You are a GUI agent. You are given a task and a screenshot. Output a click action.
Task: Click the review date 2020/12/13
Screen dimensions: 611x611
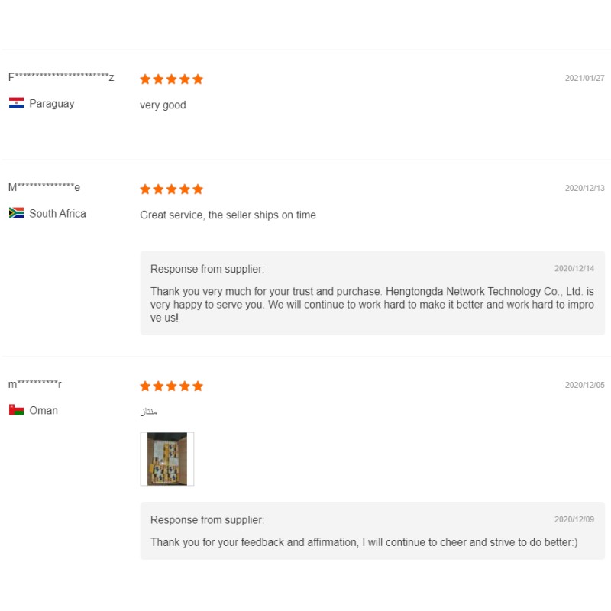[x=584, y=188]
